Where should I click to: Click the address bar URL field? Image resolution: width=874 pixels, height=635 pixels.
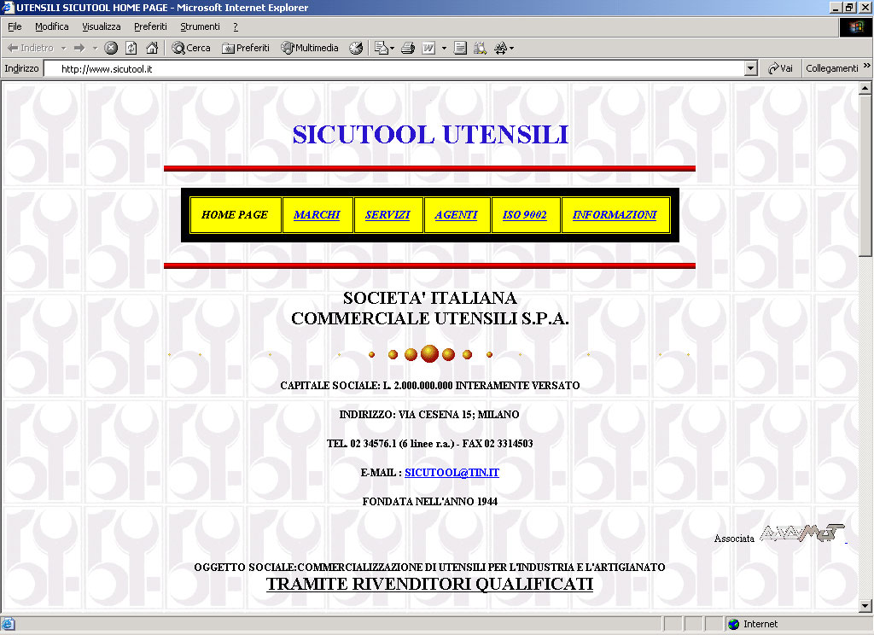click(x=393, y=68)
